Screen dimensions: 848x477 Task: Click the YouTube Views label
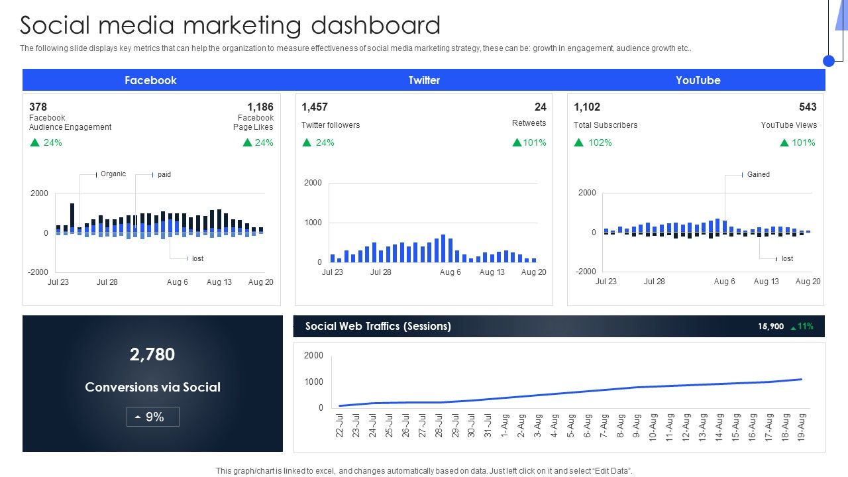tap(789, 125)
